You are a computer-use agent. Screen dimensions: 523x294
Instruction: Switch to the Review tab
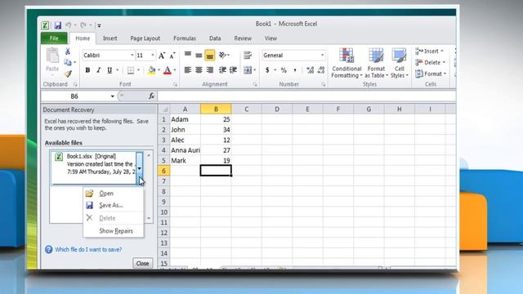(243, 38)
